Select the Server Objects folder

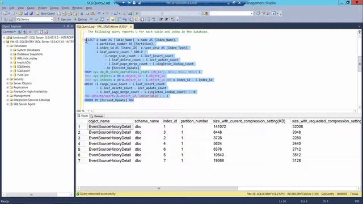tap(23, 83)
